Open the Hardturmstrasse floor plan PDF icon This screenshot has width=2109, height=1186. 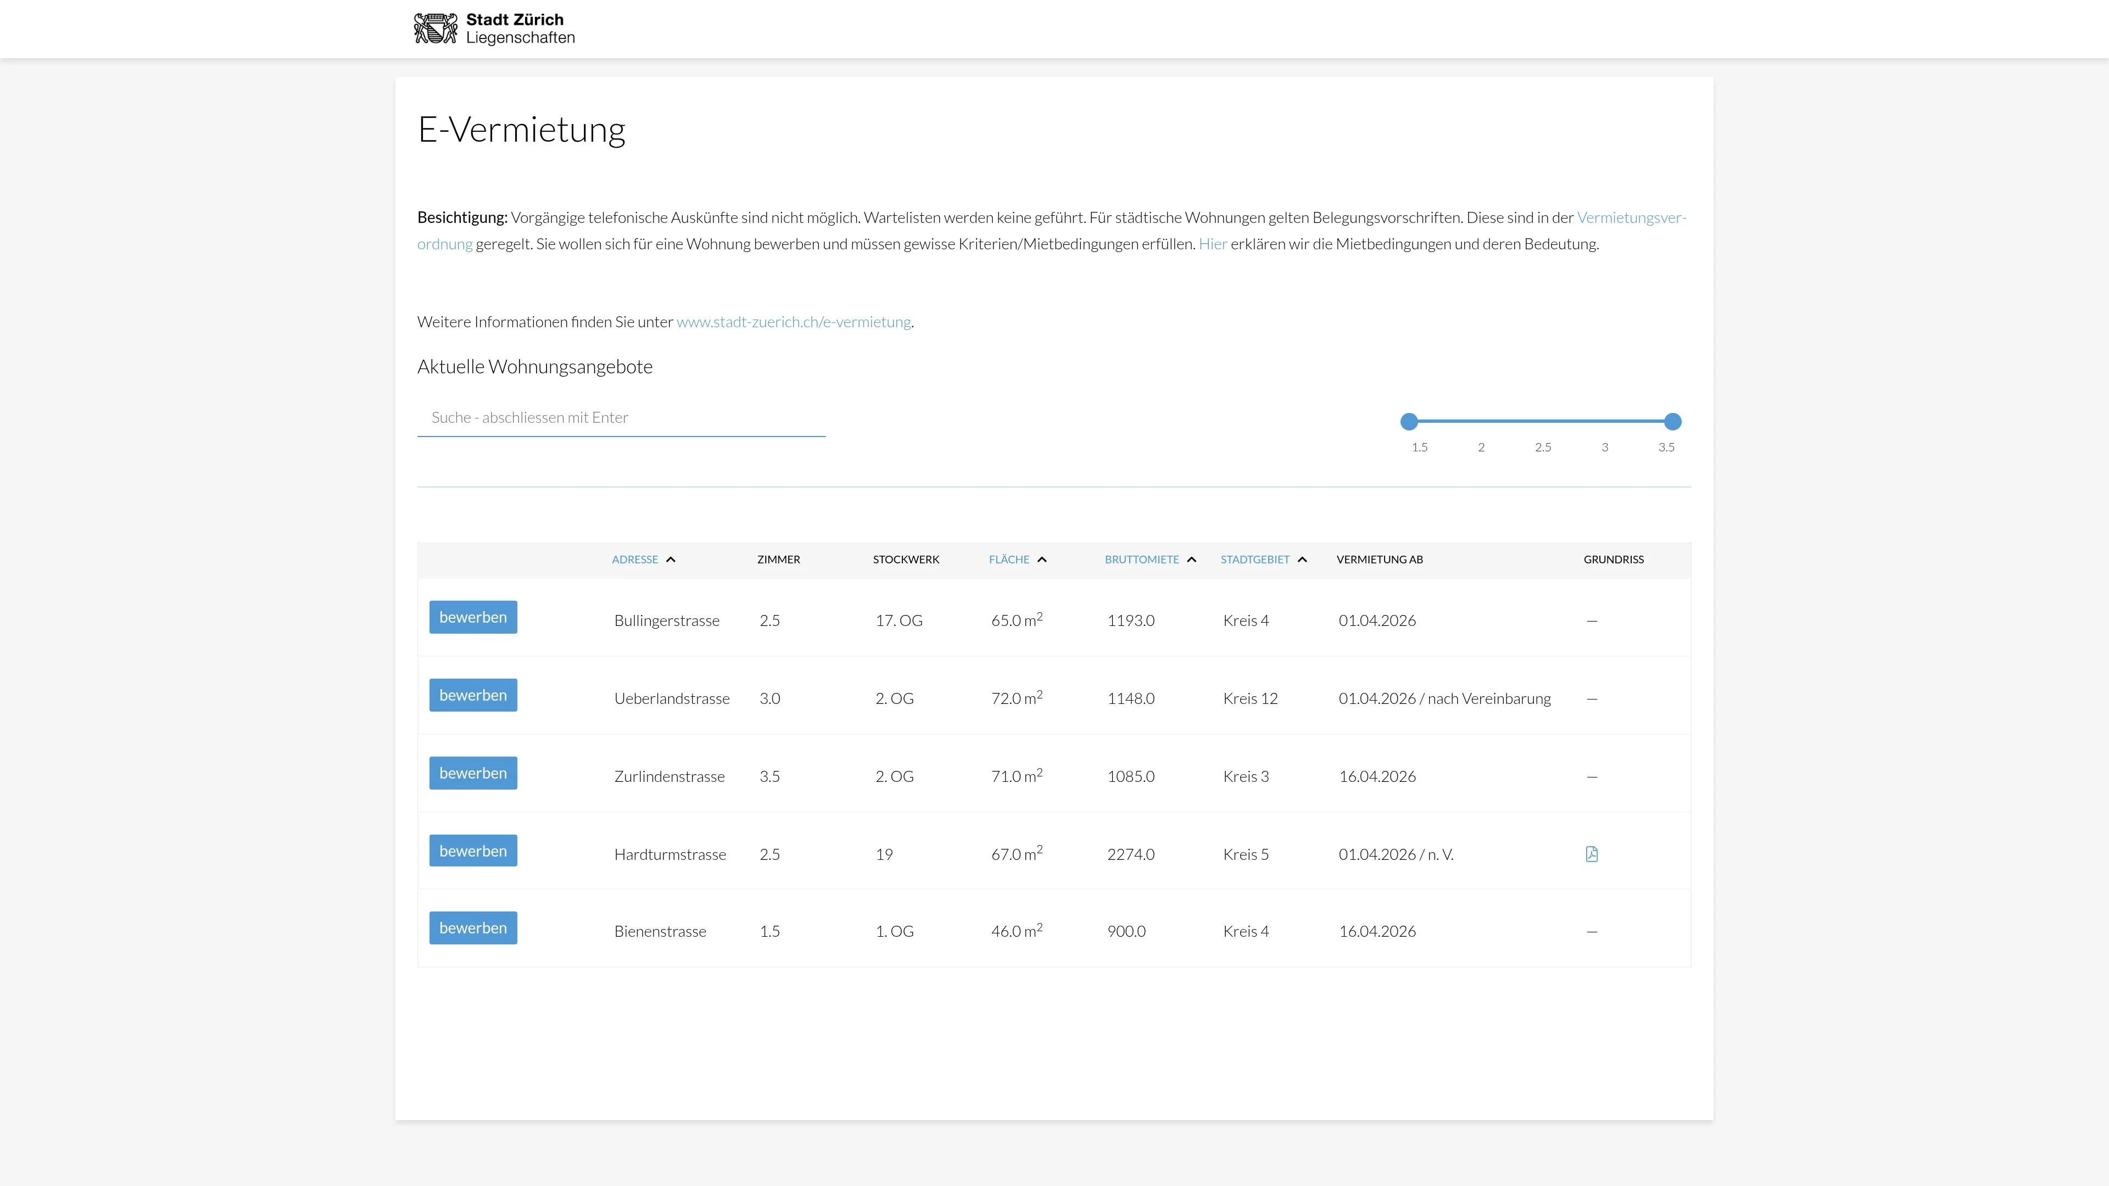1591,854
